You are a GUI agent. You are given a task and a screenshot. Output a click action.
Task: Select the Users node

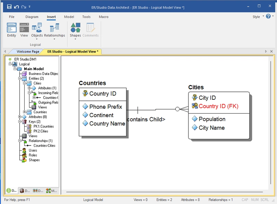click(x=33, y=150)
